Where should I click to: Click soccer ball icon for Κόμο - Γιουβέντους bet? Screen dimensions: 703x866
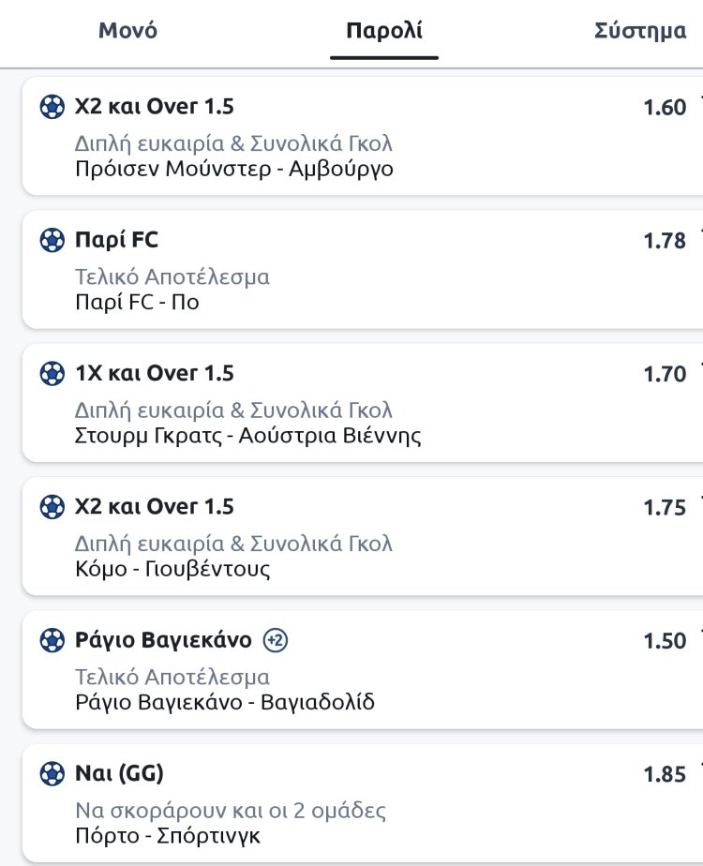[52, 507]
